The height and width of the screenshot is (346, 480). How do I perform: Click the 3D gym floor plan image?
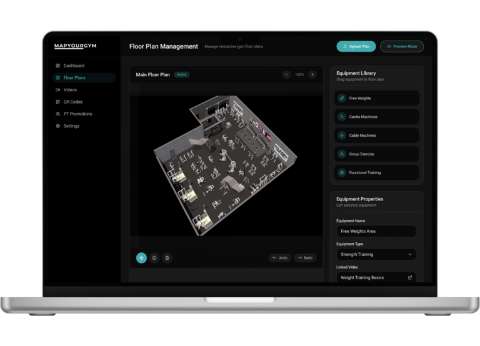pos(225,166)
